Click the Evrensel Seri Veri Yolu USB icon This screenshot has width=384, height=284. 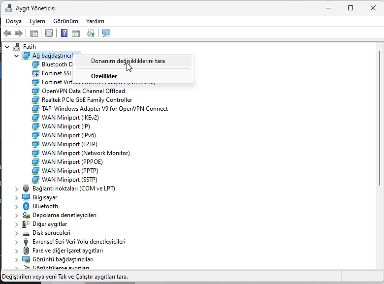coord(26,242)
